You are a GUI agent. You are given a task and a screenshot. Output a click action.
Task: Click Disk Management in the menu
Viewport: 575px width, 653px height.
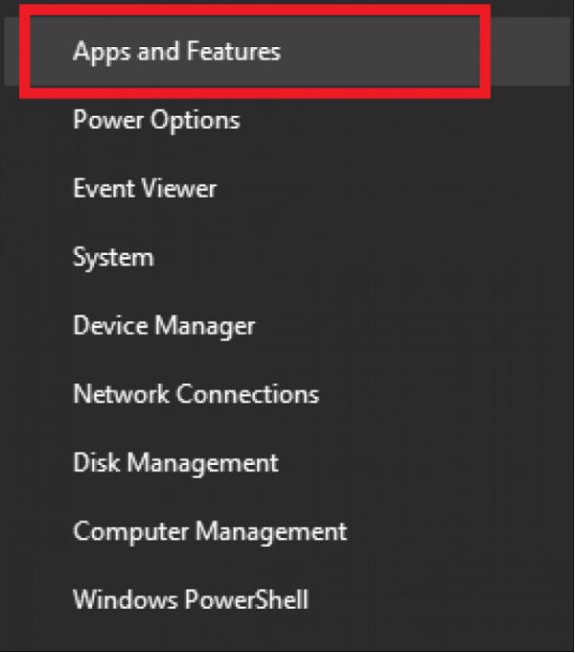pos(175,462)
